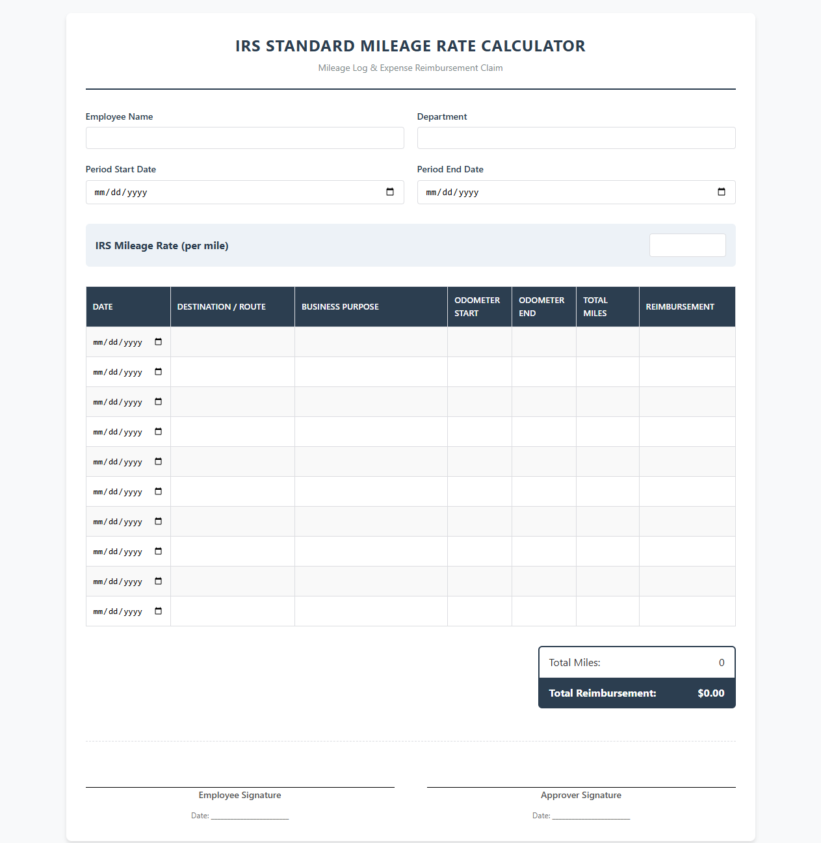This screenshot has width=821, height=843.
Task: Click the IRS Standard Mileage Rate Calculator title
Action: 410,46
